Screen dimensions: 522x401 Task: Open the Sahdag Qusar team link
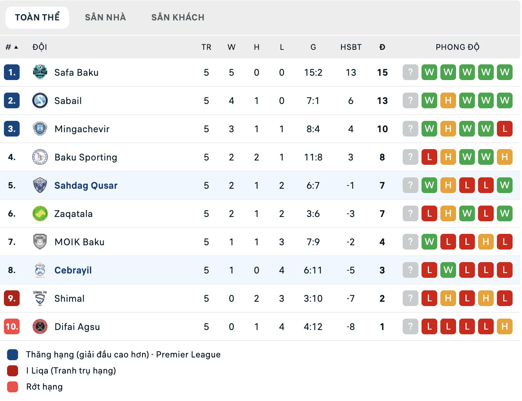pos(86,186)
